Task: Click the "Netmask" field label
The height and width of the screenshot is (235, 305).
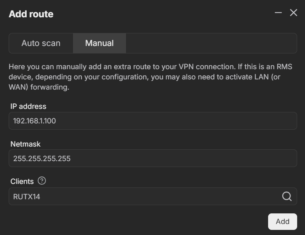Action: [x=26, y=144]
